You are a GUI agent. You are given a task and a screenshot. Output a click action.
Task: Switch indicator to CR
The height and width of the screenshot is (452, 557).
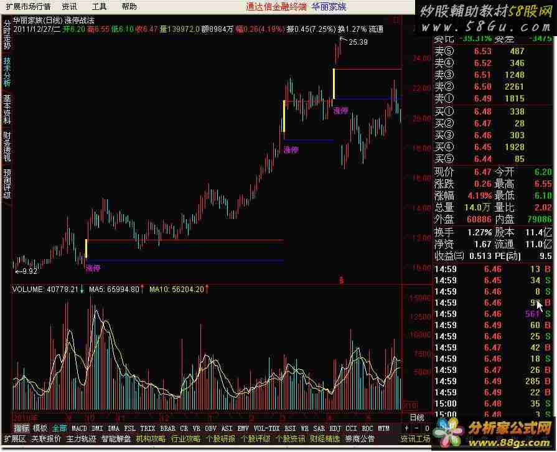184,428
